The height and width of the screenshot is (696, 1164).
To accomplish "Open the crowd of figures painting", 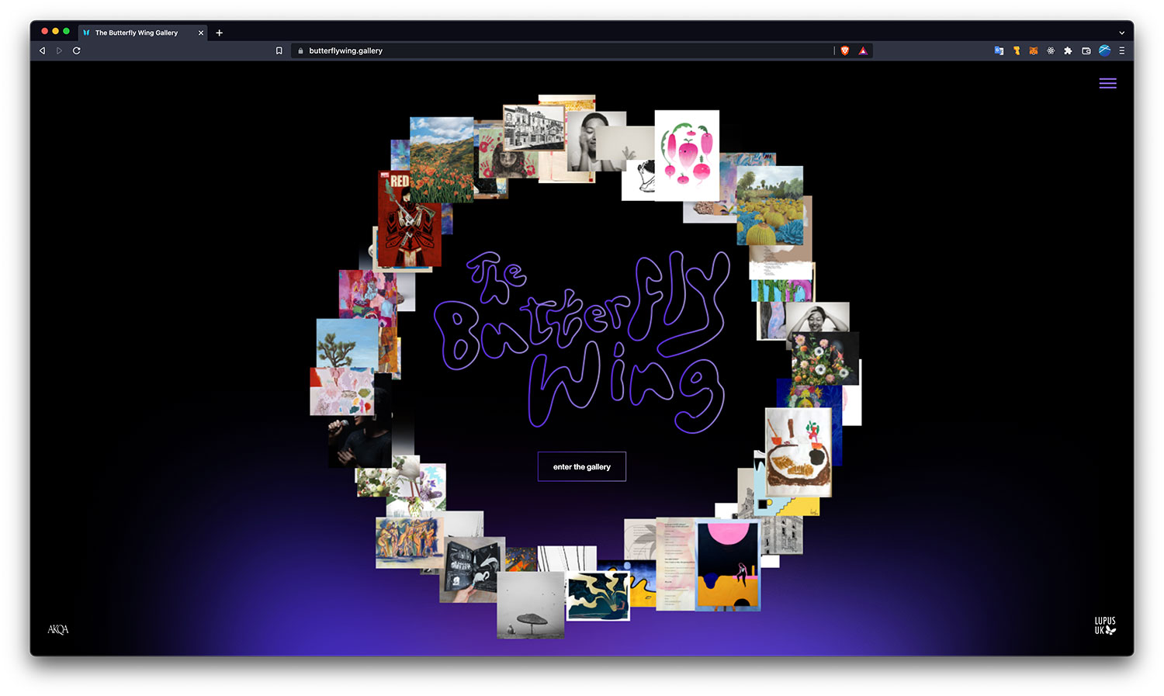I will [x=409, y=542].
